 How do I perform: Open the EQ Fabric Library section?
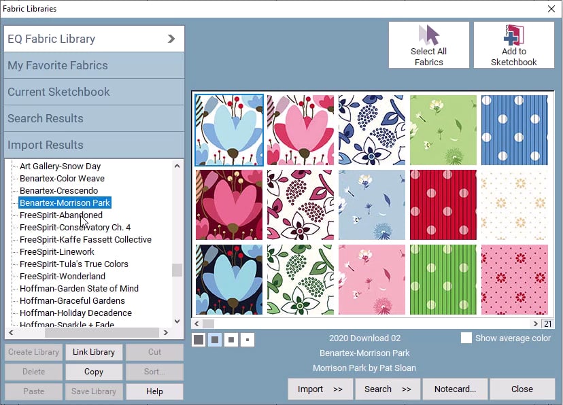pos(94,39)
